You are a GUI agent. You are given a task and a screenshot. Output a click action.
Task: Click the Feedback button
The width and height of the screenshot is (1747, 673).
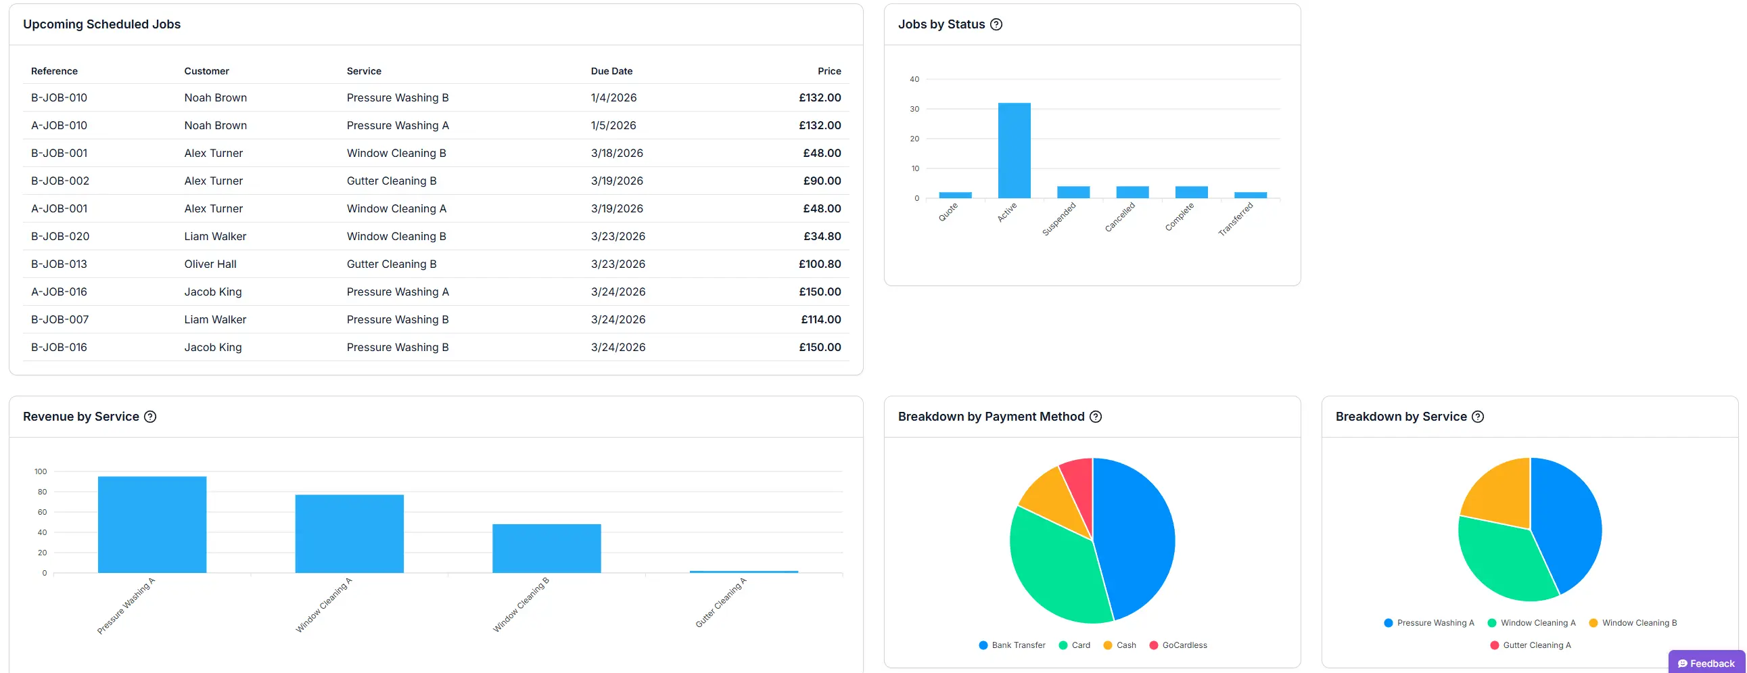point(1706,663)
